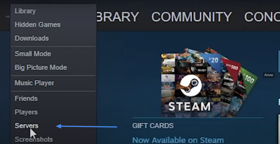
Task: Open the partially visible LIBRARY tab
Action: click(x=118, y=17)
